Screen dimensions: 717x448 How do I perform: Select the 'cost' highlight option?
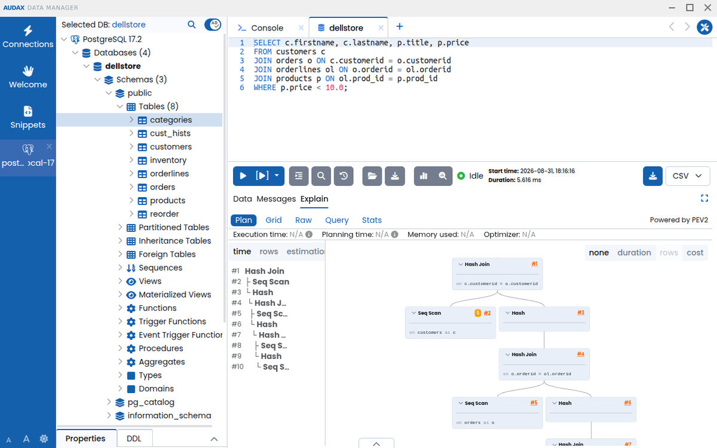pos(695,253)
